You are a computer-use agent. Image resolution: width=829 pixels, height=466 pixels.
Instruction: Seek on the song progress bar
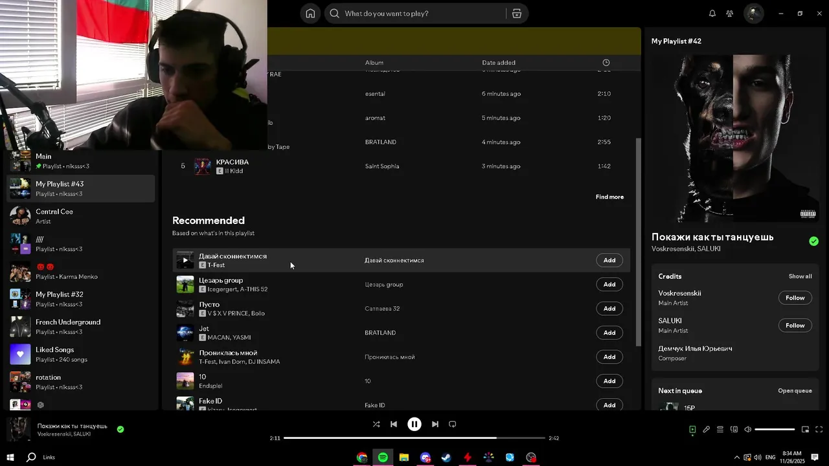click(x=414, y=438)
